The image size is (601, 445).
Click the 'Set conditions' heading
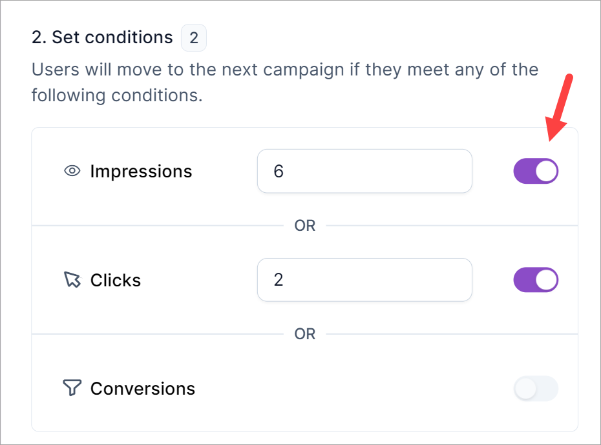click(102, 38)
